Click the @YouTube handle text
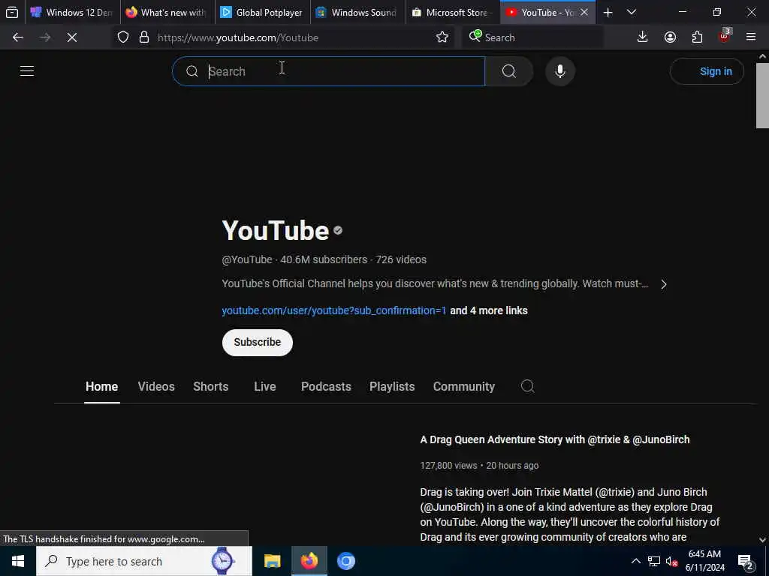 coord(246,259)
